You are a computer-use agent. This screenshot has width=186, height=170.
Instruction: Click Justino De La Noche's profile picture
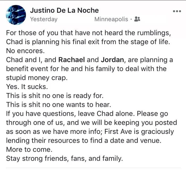(x=16, y=15)
